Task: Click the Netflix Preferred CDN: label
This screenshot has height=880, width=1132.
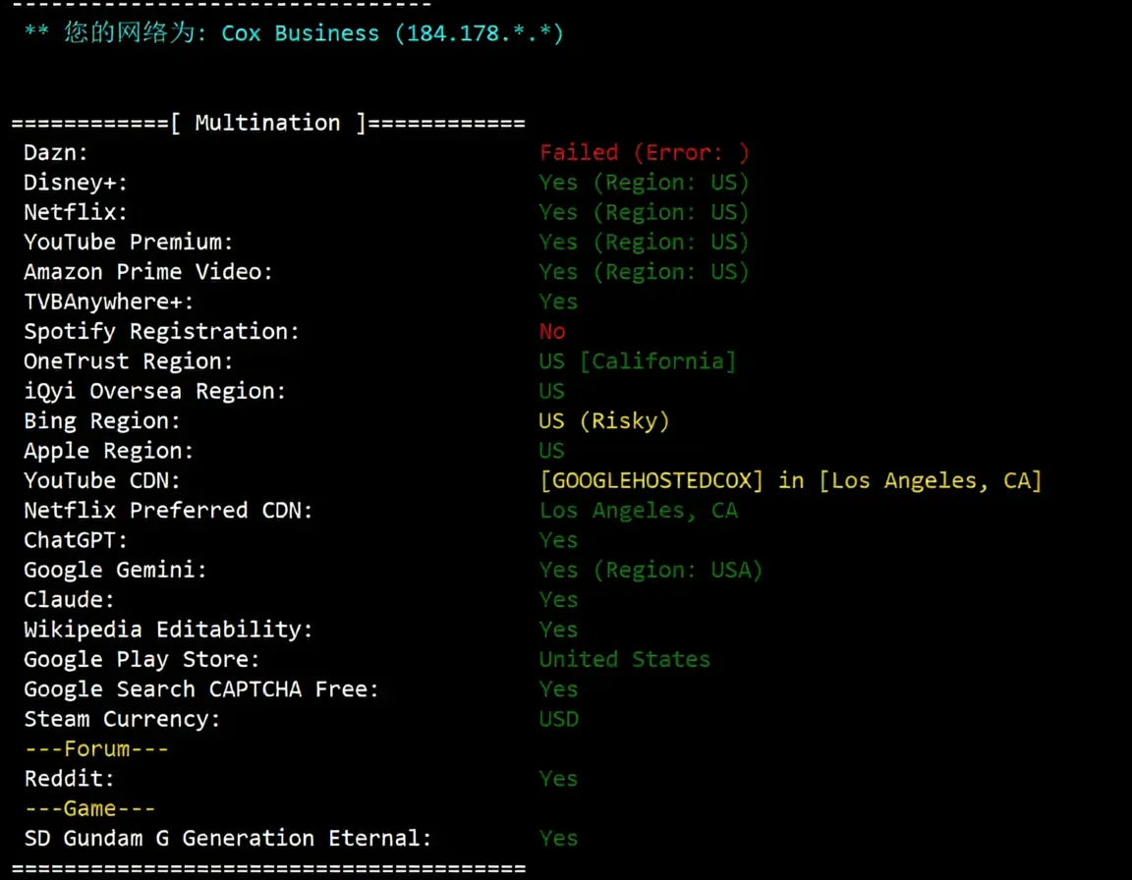Action: [x=168, y=511]
